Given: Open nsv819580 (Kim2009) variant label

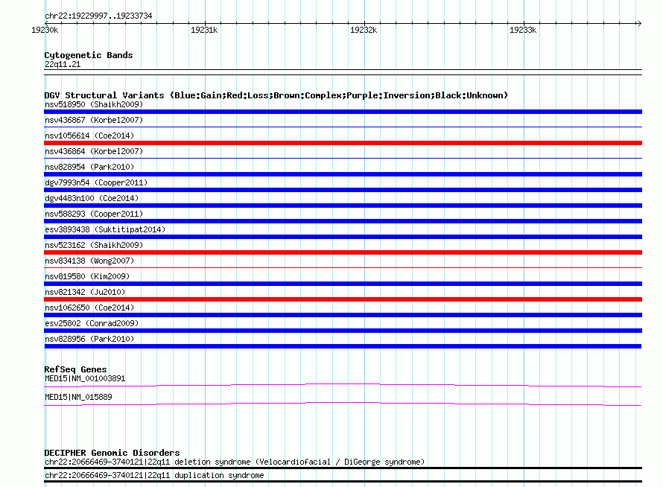Looking at the screenshot, I should (x=87, y=276).
